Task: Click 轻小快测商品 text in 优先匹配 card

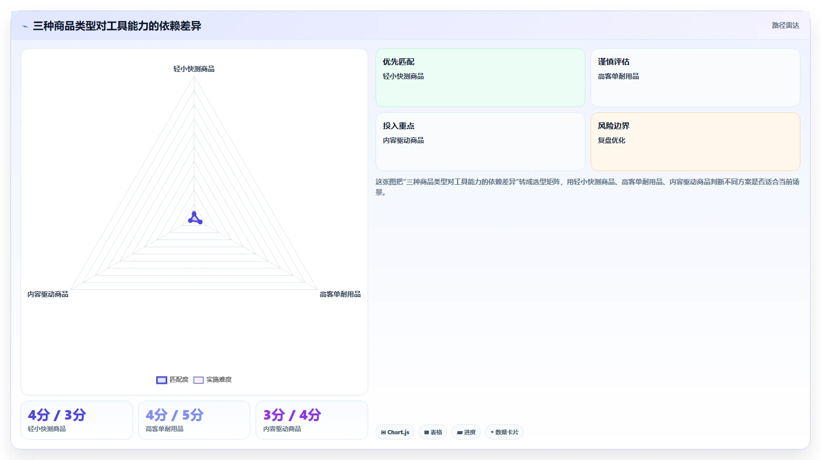Action: [403, 77]
